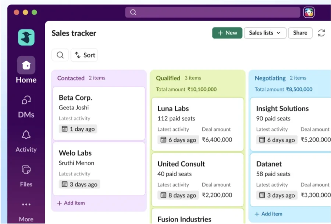Click the magnifier in top search bar
The image size is (331, 224).
(x=133, y=12)
